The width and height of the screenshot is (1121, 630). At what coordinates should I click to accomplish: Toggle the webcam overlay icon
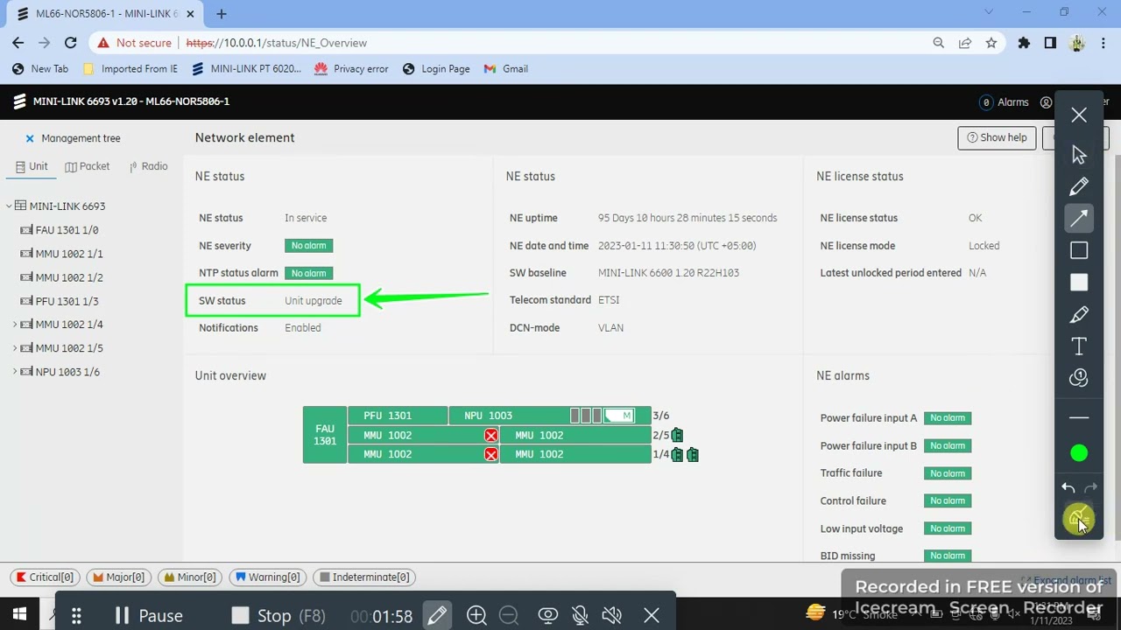548,616
